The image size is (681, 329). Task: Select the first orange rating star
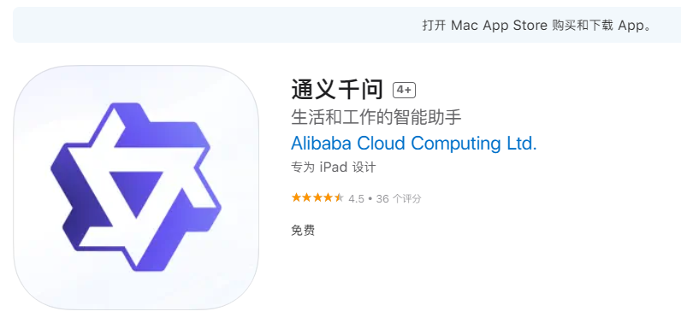pos(296,198)
